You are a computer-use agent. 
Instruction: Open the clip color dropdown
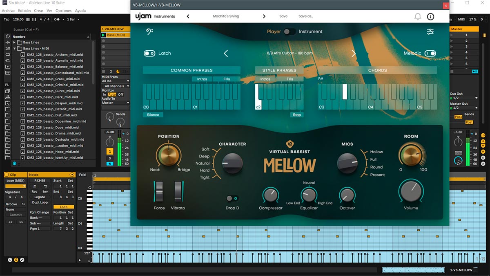15,186
